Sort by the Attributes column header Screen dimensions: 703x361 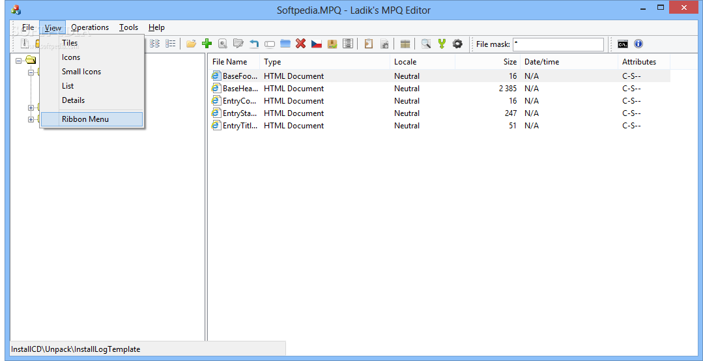644,62
